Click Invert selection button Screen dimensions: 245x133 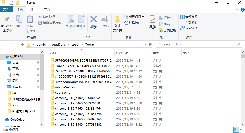pos(189,28)
